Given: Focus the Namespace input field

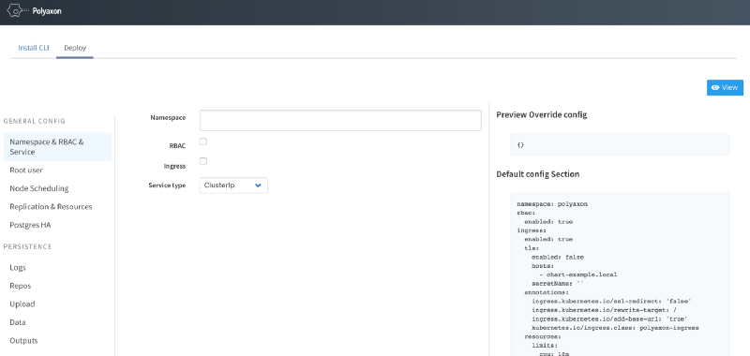Looking at the screenshot, I should [340, 121].
